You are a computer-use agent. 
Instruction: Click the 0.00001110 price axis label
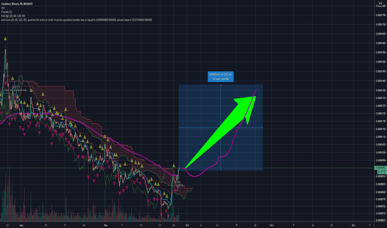click(x=381, y=137)
